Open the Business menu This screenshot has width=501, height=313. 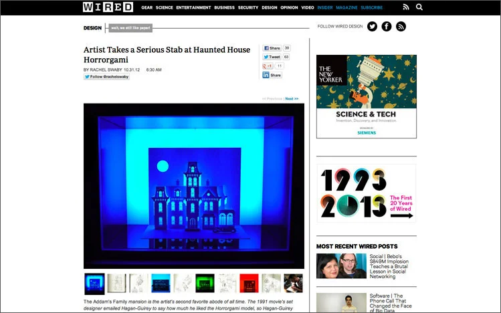tap(224, 7)
